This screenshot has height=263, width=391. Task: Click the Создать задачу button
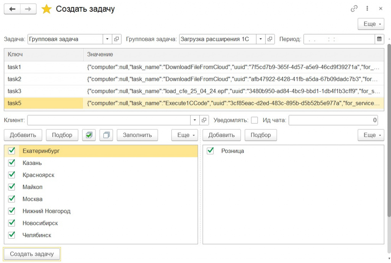[x=32, y=254]
